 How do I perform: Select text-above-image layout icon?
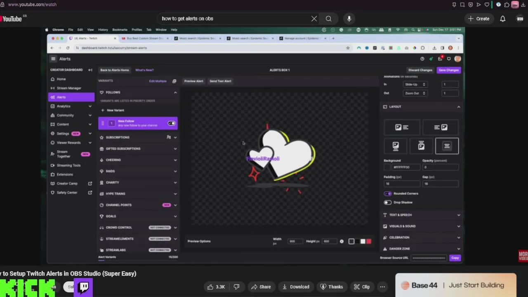pos(421,146)
